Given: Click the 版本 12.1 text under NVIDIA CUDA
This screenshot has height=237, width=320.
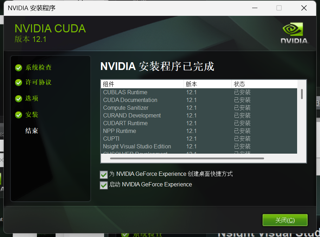Looking at the screenshot, I should tap(31, 39).
